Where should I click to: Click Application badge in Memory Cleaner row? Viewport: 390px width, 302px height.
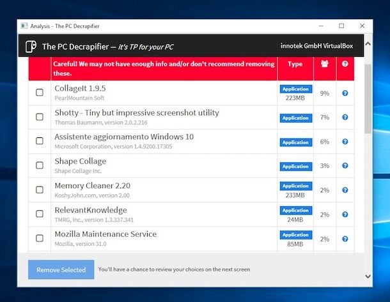point(296,186)
